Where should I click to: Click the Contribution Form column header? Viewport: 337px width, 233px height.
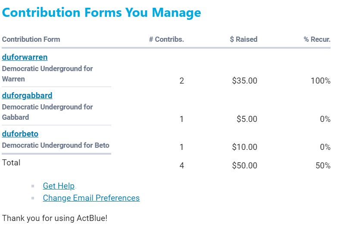click(x=31, y=40)
